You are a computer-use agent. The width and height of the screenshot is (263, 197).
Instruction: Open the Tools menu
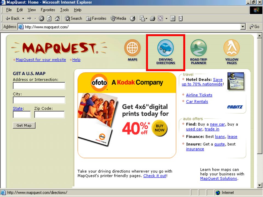click(x=64, y=10)
